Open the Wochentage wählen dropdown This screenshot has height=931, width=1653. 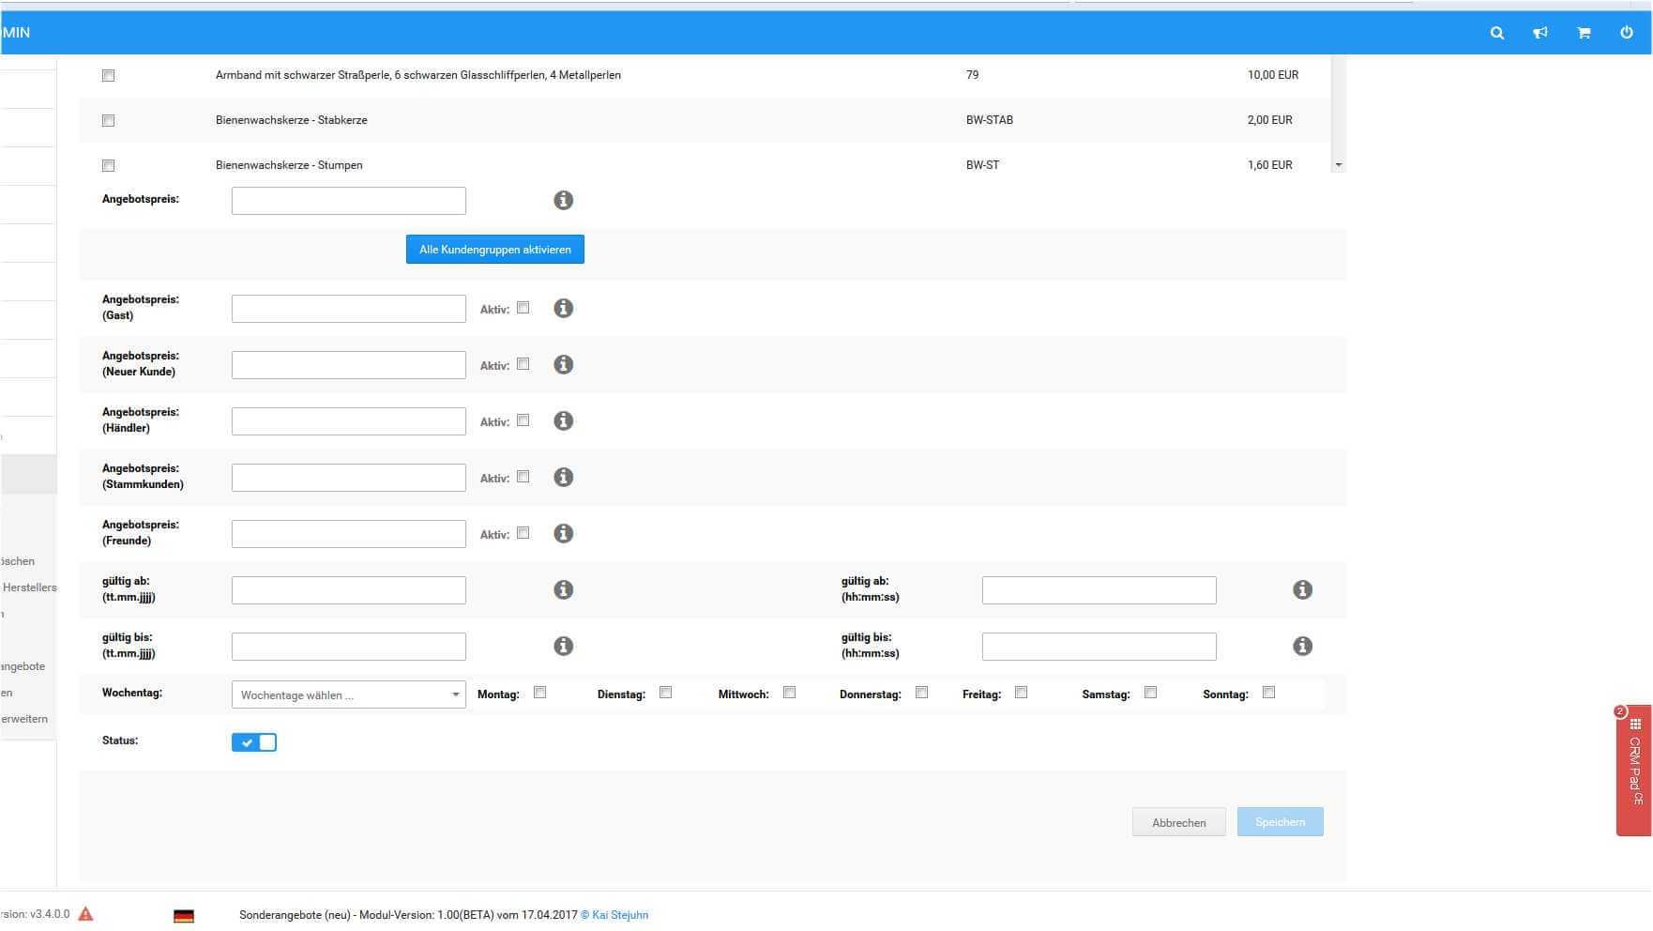click(x=348, y=694)
